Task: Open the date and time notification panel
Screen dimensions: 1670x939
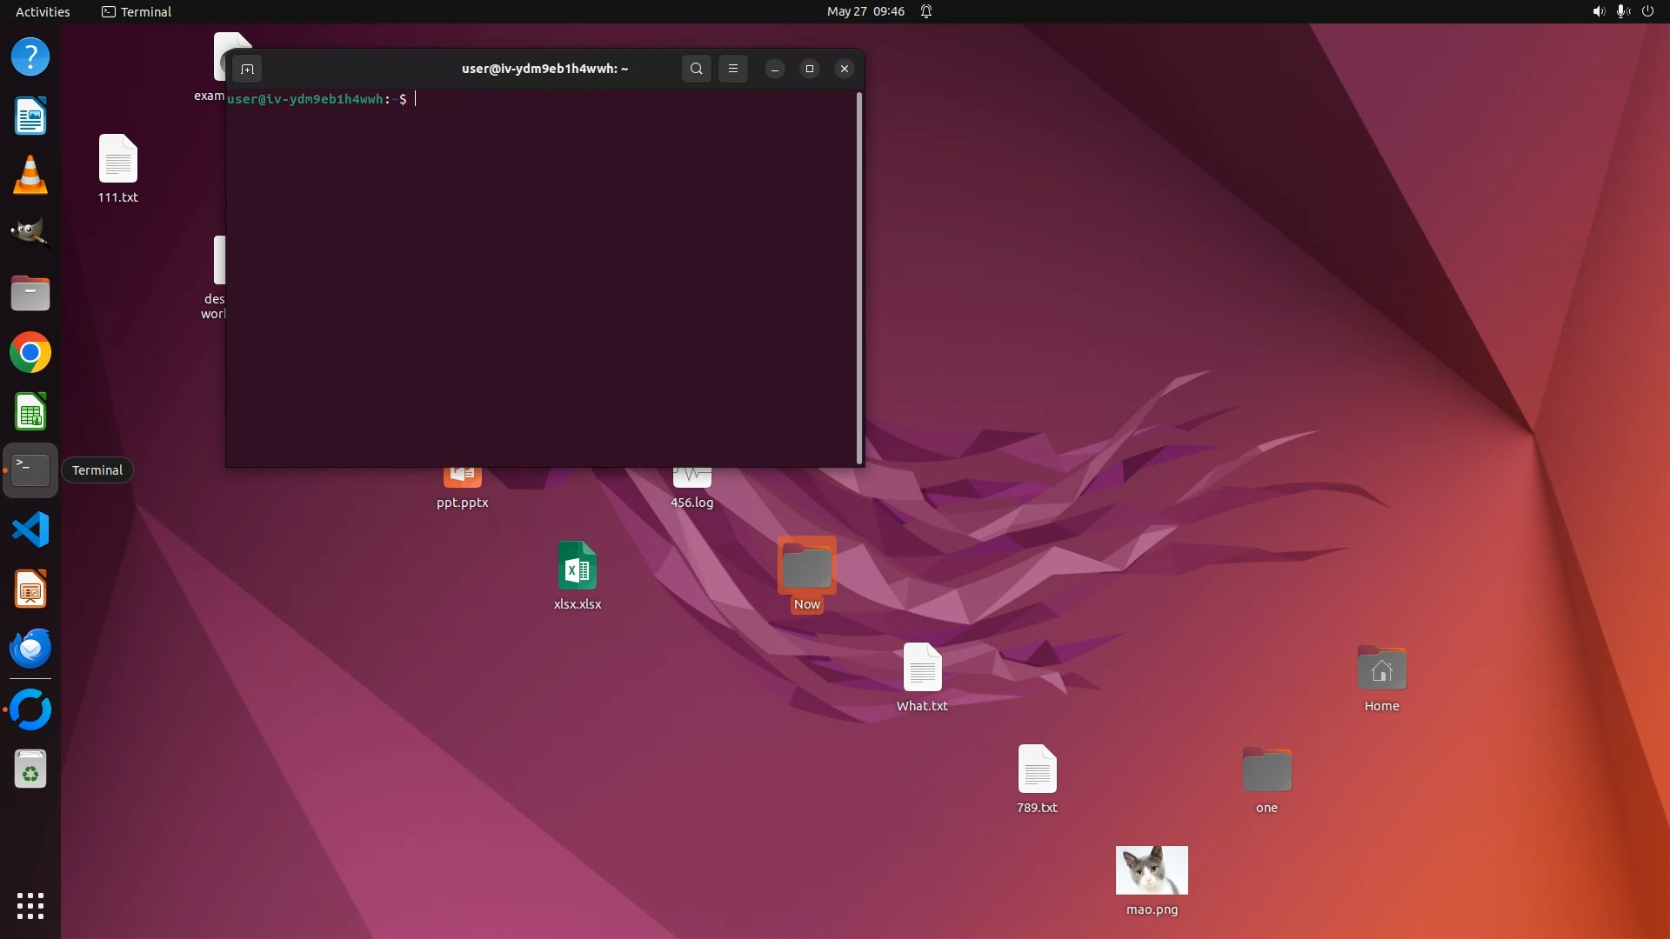Action: point(865,11)
